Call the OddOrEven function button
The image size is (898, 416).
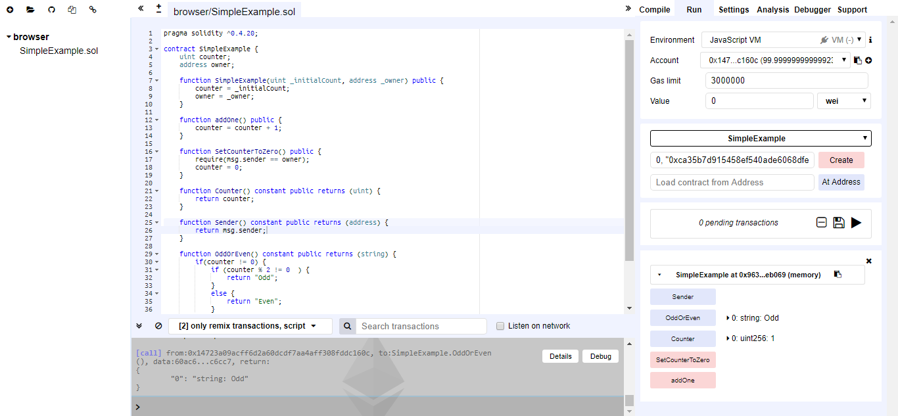pos(683,318)
